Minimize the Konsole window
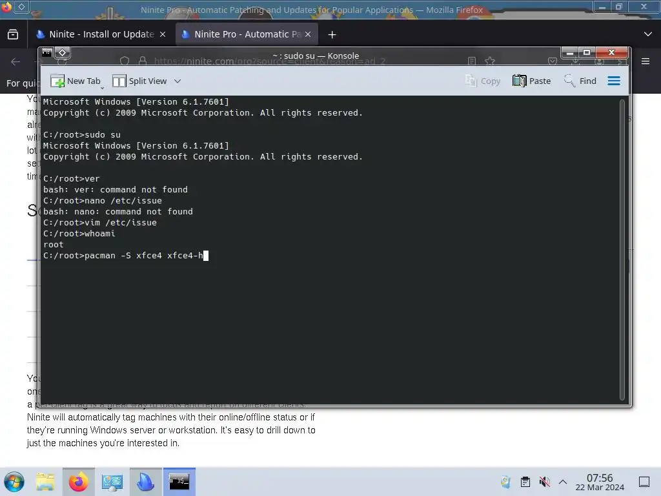The image size is (661, 496). pyautogui.click(x=569, y=53)
